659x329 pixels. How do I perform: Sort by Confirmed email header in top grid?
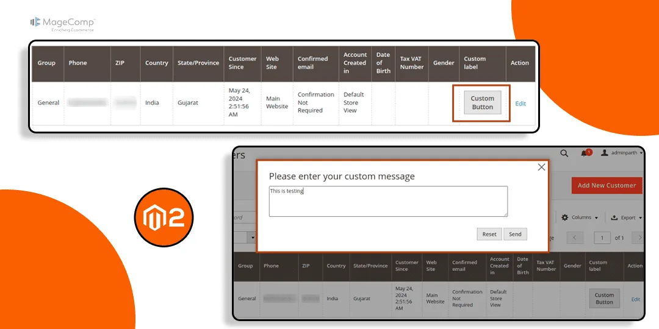tap(316, 64)
